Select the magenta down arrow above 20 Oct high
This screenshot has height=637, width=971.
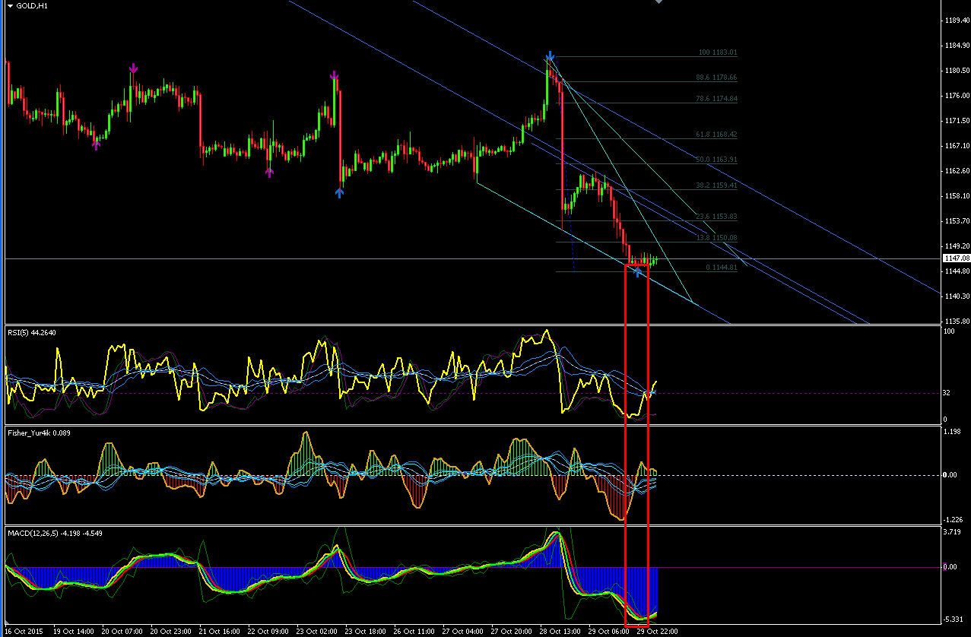[x=133, y=68]
